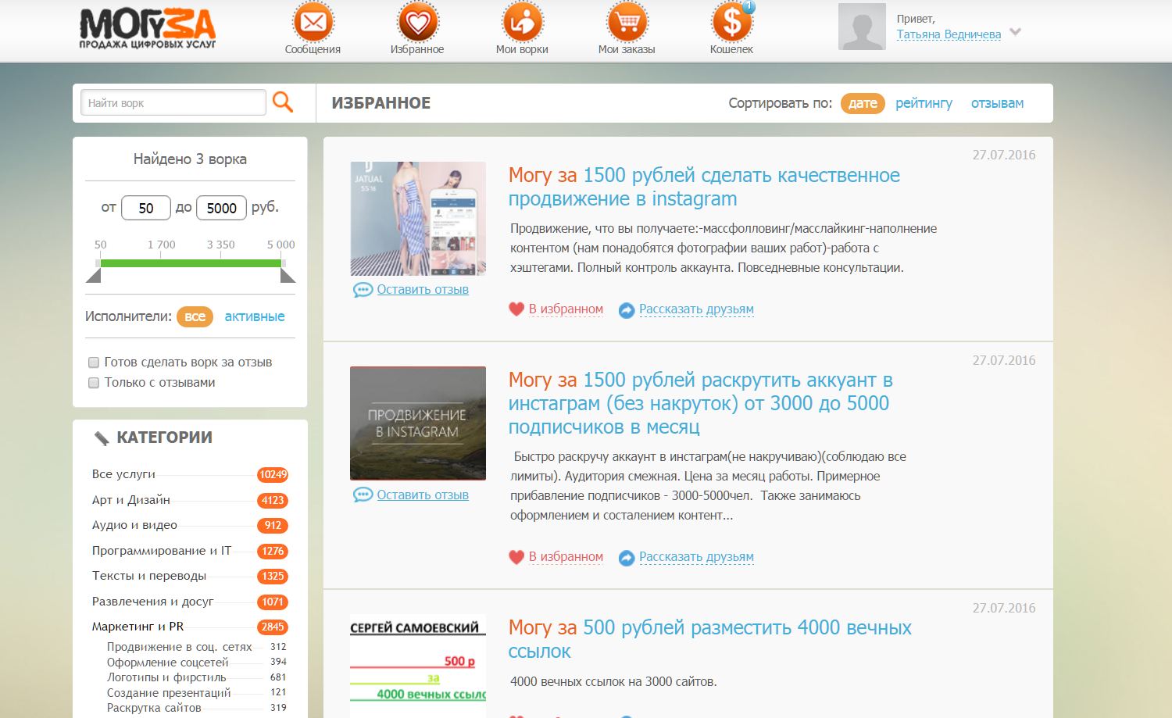
Task: Click review bubble icon under Продвижение в Instagram thumbnail
Action: pos(363,495)
